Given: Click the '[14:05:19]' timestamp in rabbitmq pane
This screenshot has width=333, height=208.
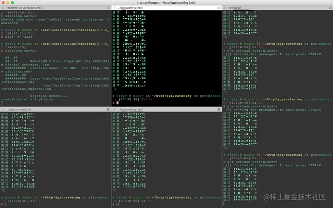Looking at the screenshot, I should (15, 47).
